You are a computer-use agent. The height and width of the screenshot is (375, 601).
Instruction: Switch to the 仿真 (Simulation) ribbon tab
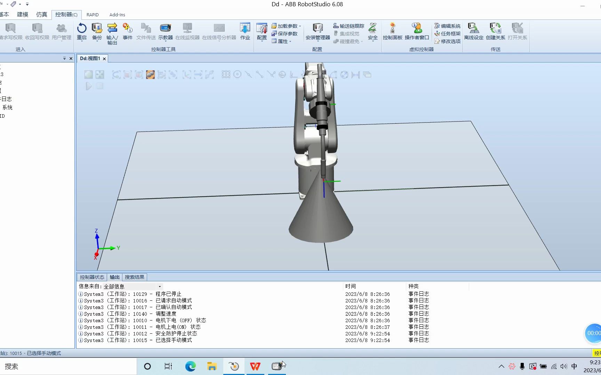[x=42, y=15]
